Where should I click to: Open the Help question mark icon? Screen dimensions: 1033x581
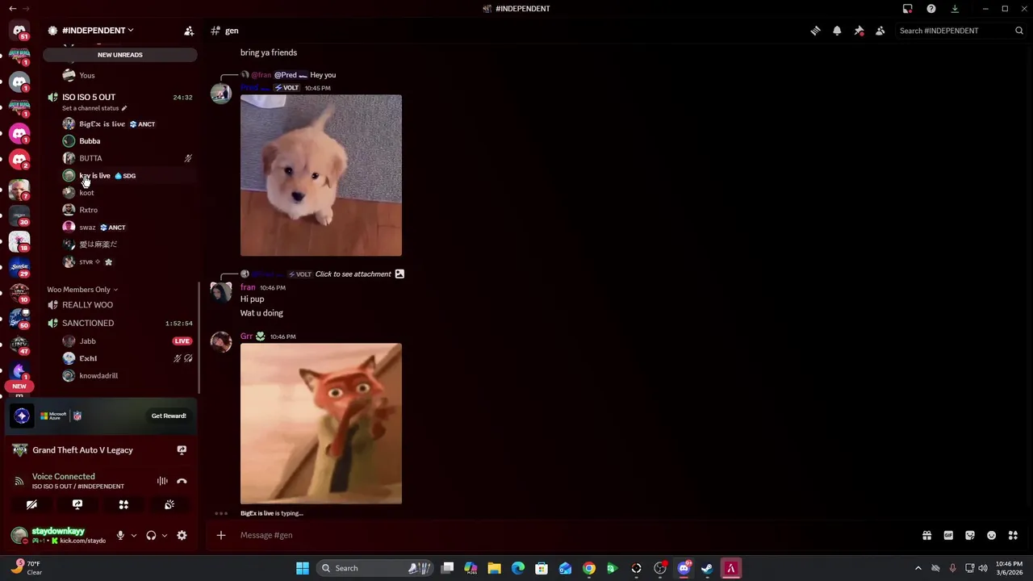931,9
